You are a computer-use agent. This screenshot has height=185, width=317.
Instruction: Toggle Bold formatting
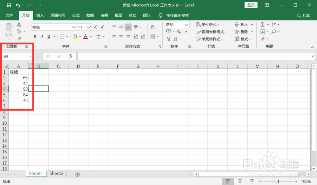coord(35,37)
